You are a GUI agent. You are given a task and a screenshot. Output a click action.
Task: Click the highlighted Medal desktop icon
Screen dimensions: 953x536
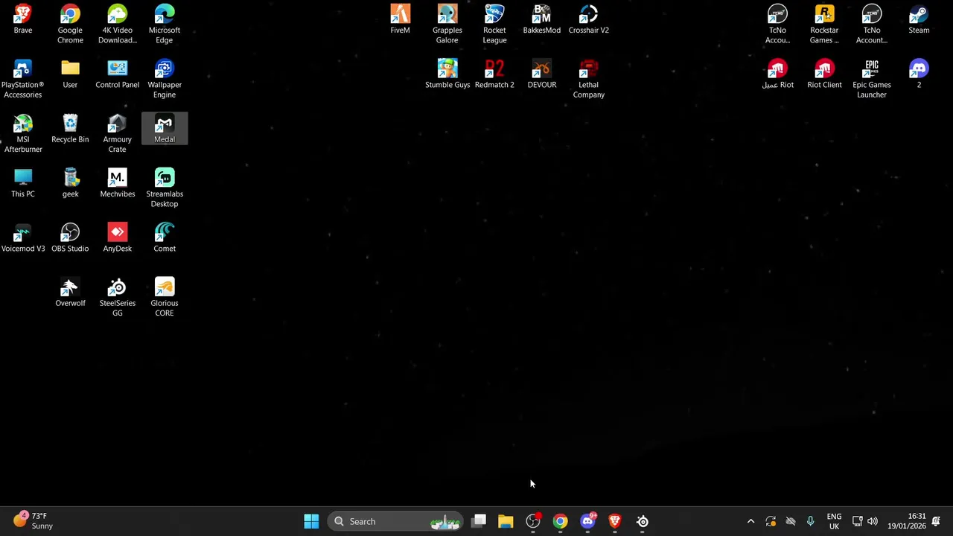(x=165, y=129)
